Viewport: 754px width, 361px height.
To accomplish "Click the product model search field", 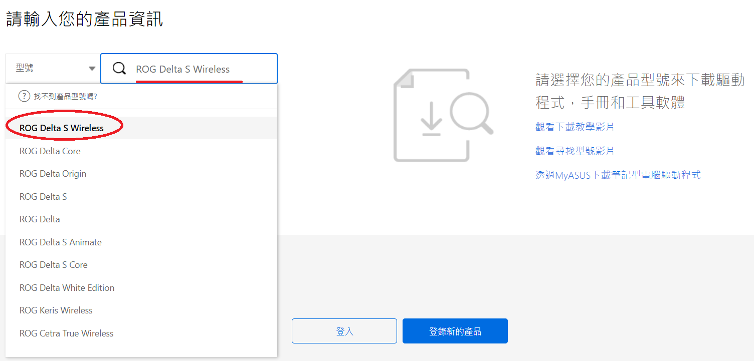I will point(189,69).
